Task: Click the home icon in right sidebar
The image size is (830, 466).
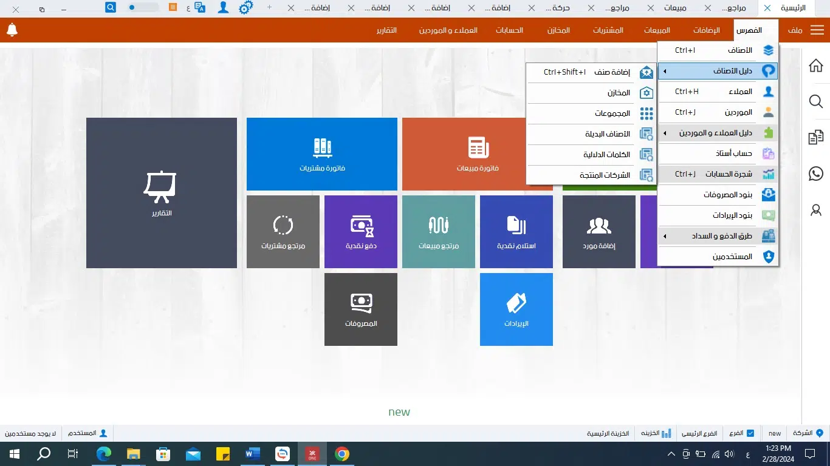Action: 816,66
